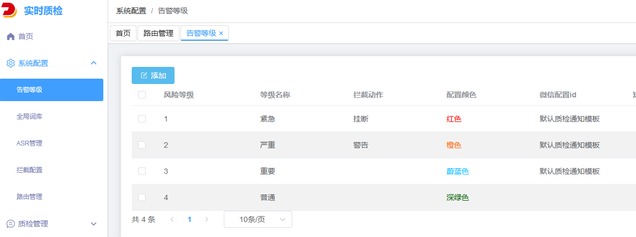Click the home icon next to 首页
Screen dimensions: 636x237
click(10, 36)
